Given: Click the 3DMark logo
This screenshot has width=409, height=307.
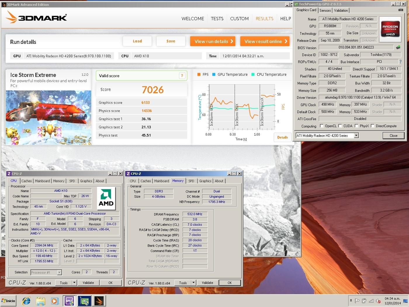Looking at the screenshot, I should click(x=37, y=18).
